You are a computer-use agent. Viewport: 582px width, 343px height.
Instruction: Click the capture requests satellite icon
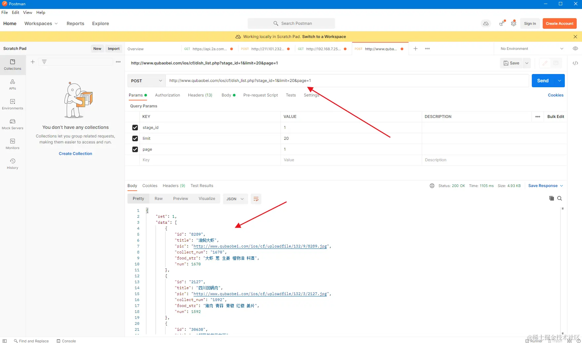[x=502, y=23]
